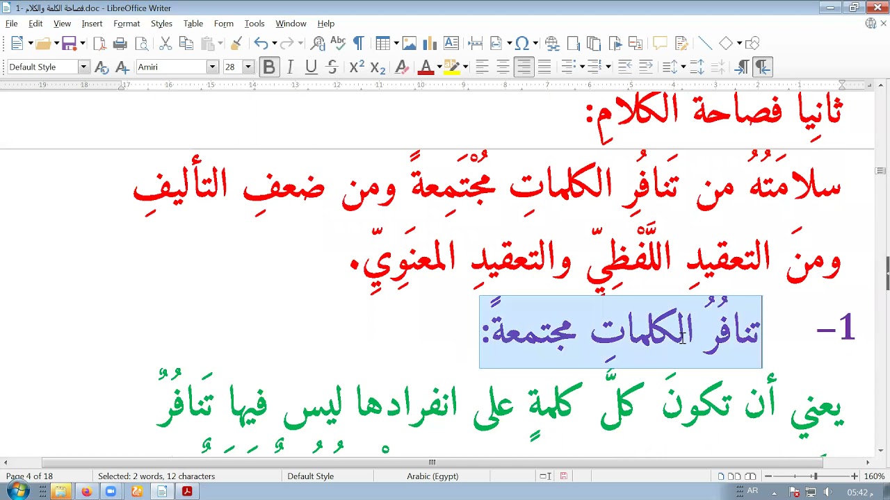The image size is (890, 500).
Task: Activate the Clone Formatting paintbrush
Action: [236, 44]
